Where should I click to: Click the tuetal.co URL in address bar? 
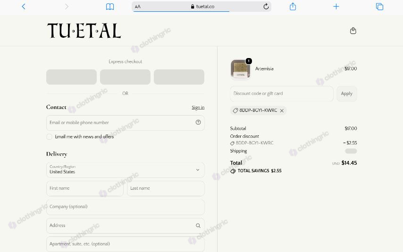pos(205,7)
